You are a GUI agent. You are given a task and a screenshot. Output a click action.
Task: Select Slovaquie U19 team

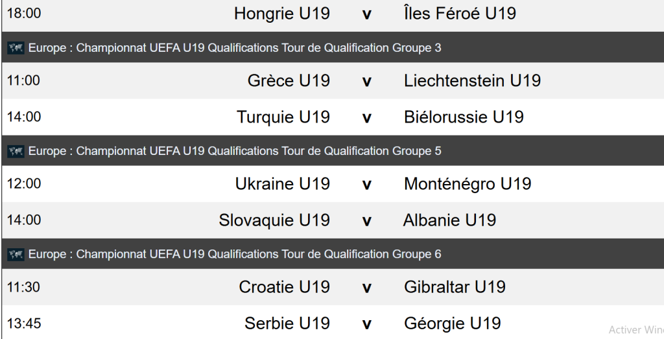[274, 220]
